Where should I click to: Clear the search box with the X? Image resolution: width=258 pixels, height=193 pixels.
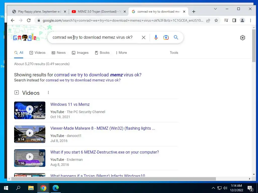(x=143, y=37)
